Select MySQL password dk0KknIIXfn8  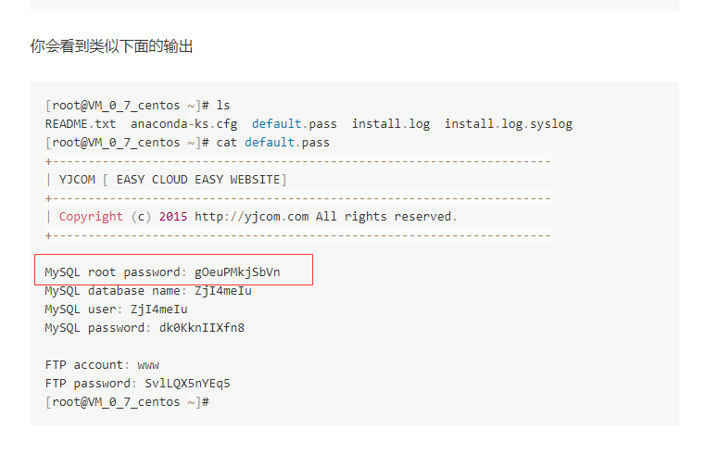[x=202, y=328]
